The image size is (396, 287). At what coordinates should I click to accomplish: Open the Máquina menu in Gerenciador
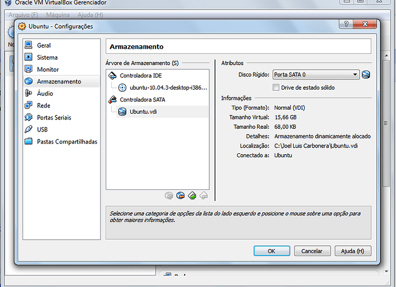pyautogui.click(x=58, y=15)
